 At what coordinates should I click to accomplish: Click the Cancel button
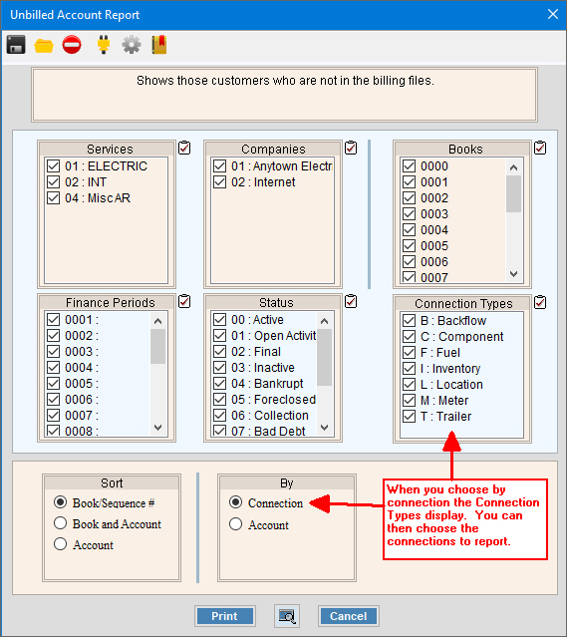[349, 616]
